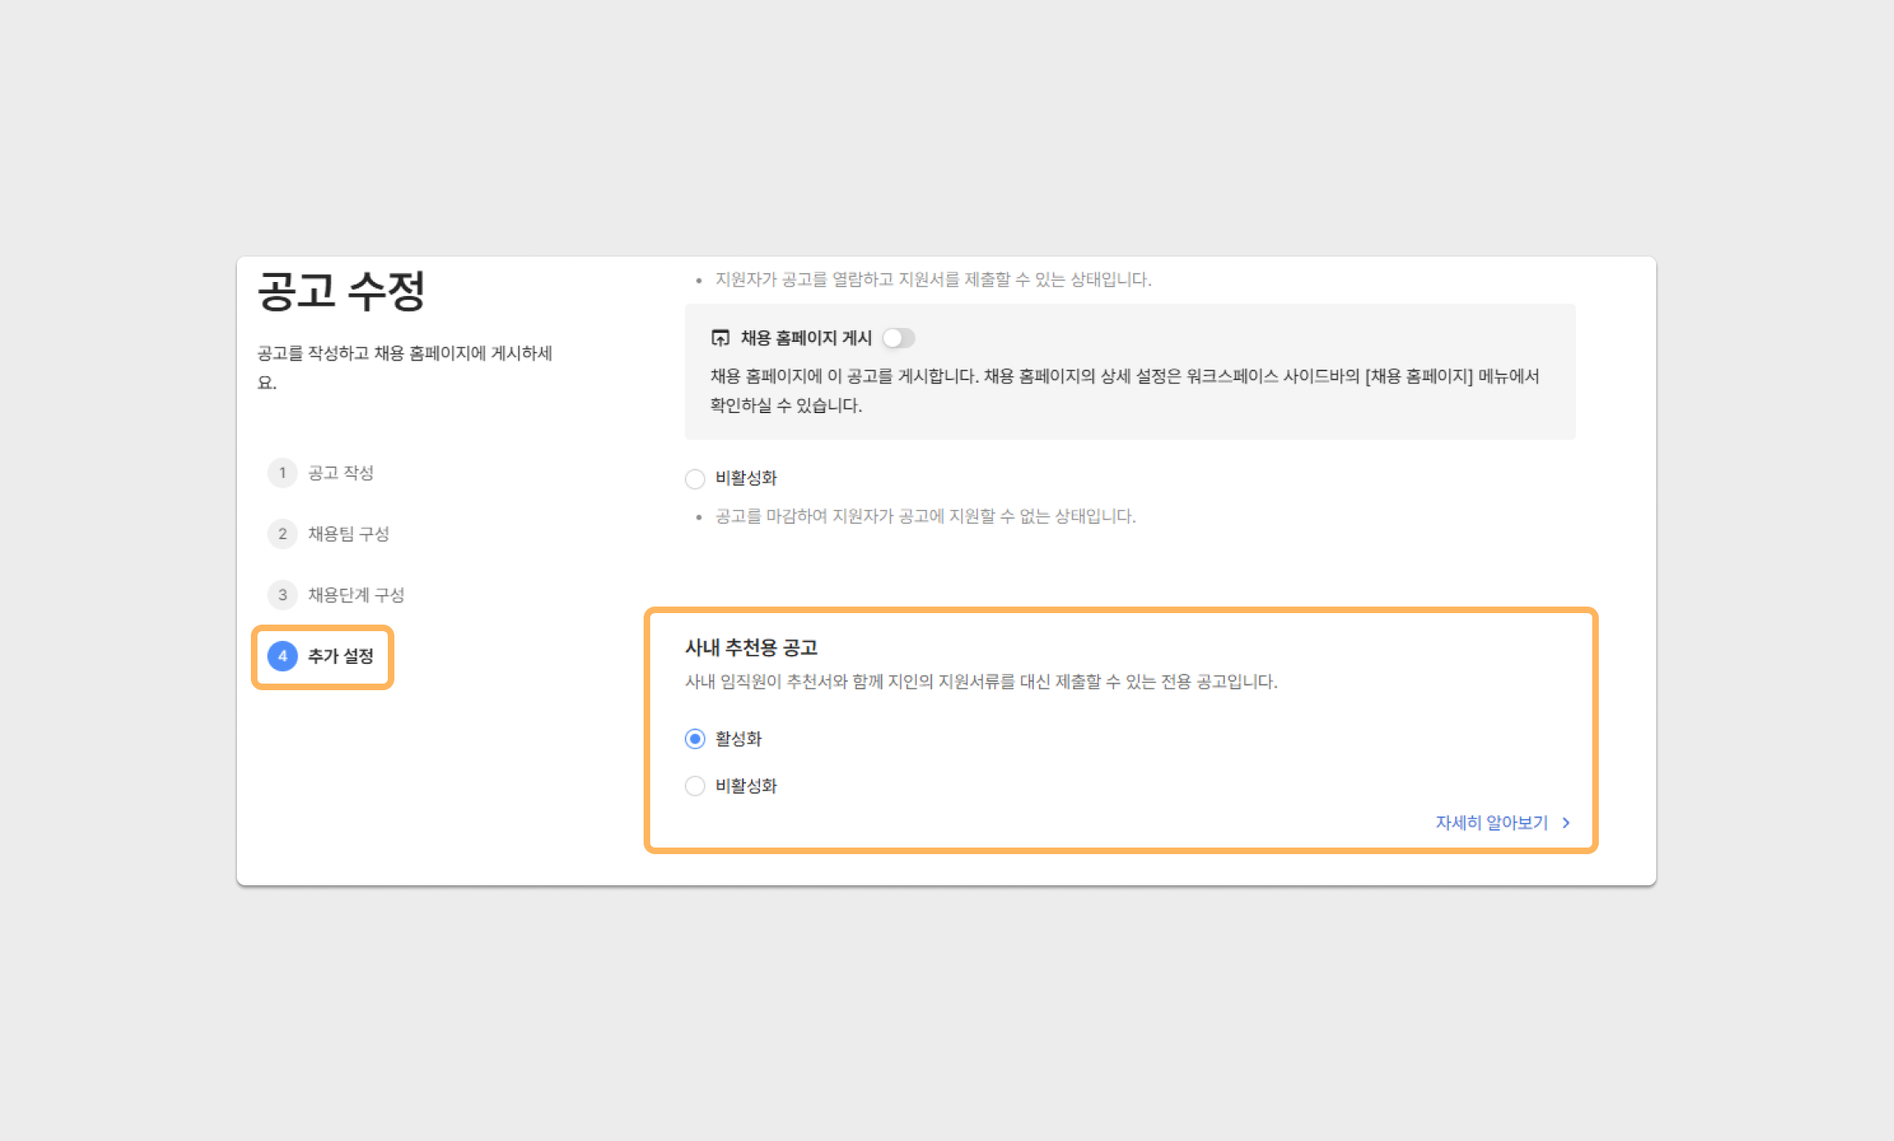The image size is (1894, 1141).
Task: Toggle the 채용 홈페이지 게시 switch
Action: [898, 338]
